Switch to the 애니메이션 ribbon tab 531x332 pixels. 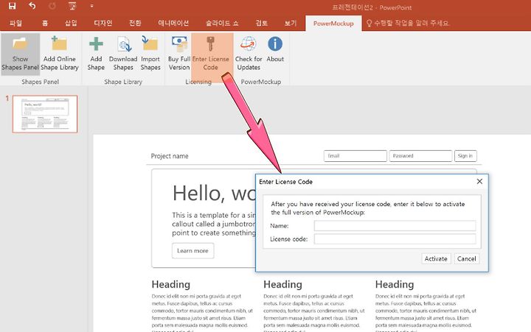tap(173, 23)
